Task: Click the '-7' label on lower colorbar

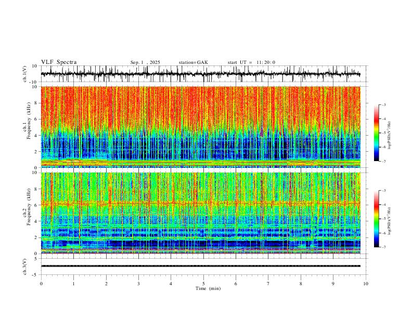Action: point(384,247)
